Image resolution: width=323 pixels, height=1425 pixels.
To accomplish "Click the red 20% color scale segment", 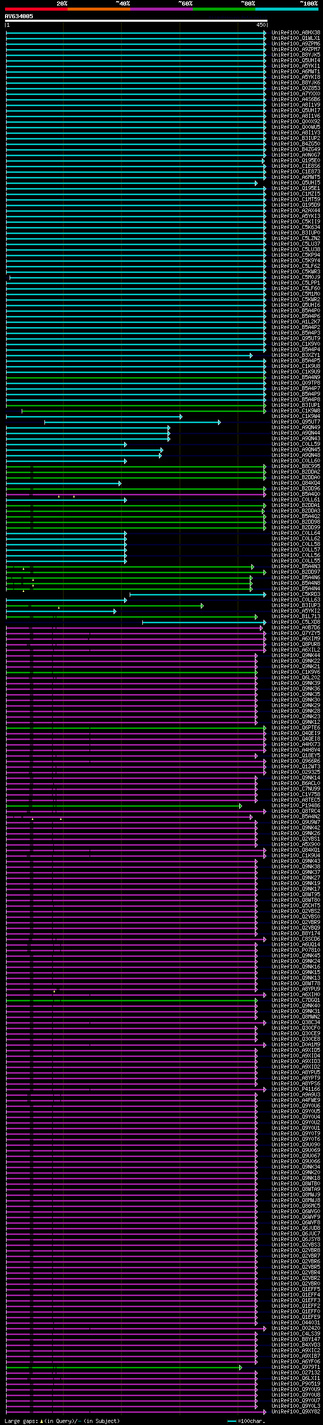I will point(36,9).
